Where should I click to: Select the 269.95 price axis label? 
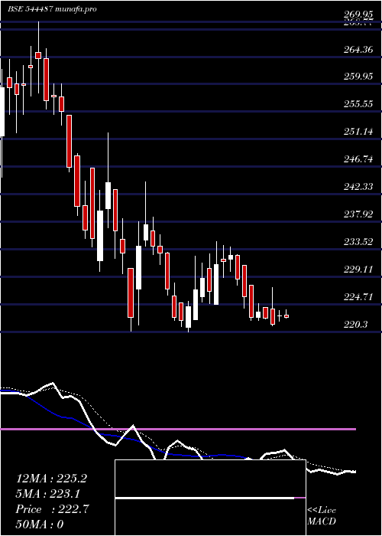(x=358, y=15)
